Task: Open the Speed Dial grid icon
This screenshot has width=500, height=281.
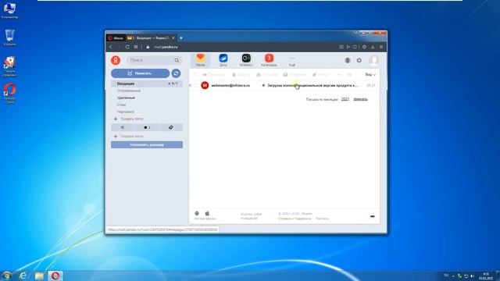Action: (135, 47)
